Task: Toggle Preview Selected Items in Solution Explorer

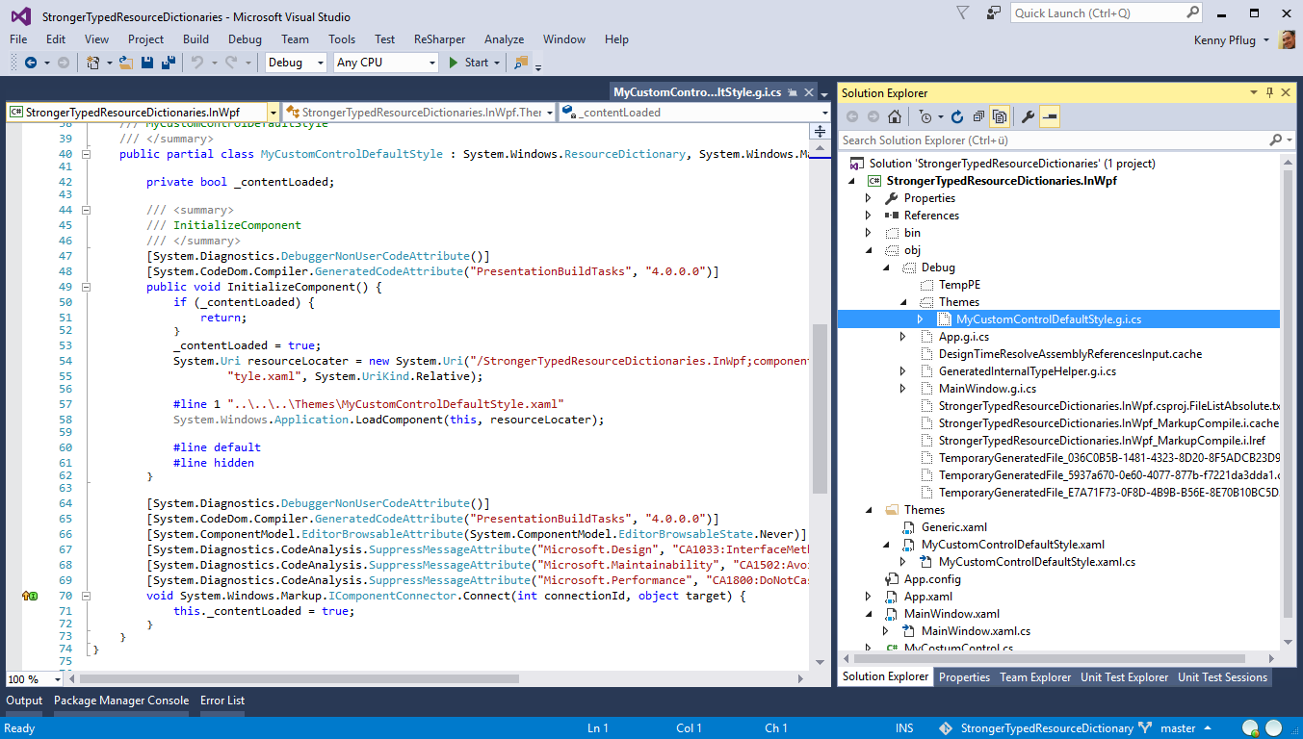Action: coord(1050,116)
